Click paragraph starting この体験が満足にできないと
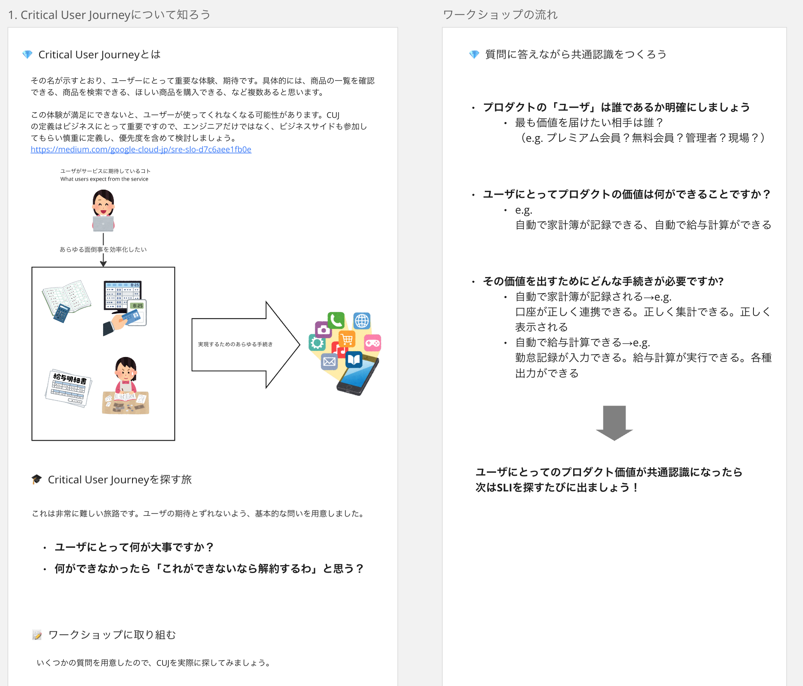The width and height of the screenshot is (803, 686). [199, 126]
